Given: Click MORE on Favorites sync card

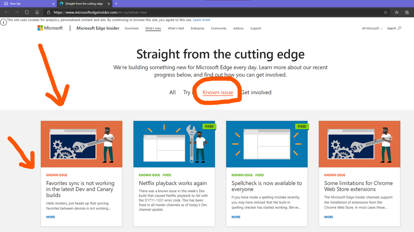Looking at the screenshot, I should (51, 217).
